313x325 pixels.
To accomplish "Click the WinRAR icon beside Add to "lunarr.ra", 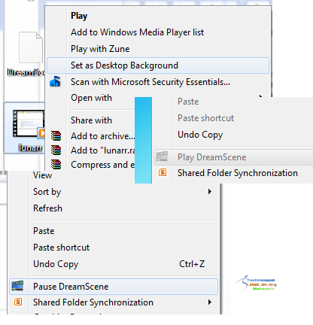I will pos(56,150).
